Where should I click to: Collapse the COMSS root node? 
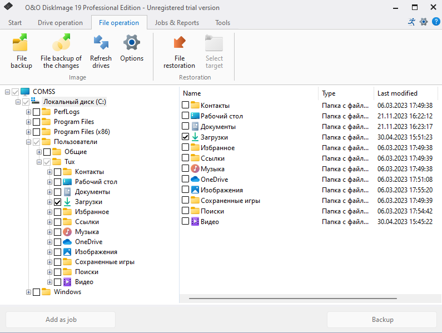coord(8,92)
